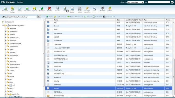Screen dimensions: 175x98
Task: Select the php.ini highlighted row
Action: [x=109, y=88]
